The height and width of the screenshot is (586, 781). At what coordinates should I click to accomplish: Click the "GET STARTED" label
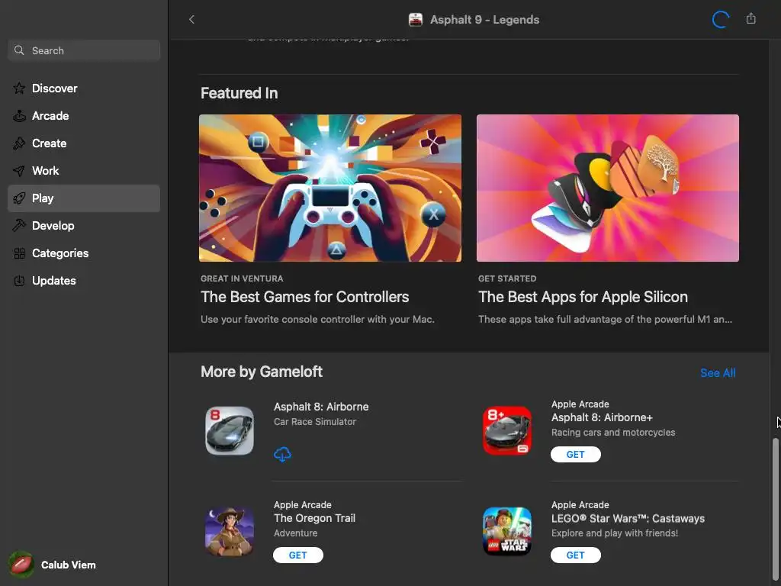(507, 279)
